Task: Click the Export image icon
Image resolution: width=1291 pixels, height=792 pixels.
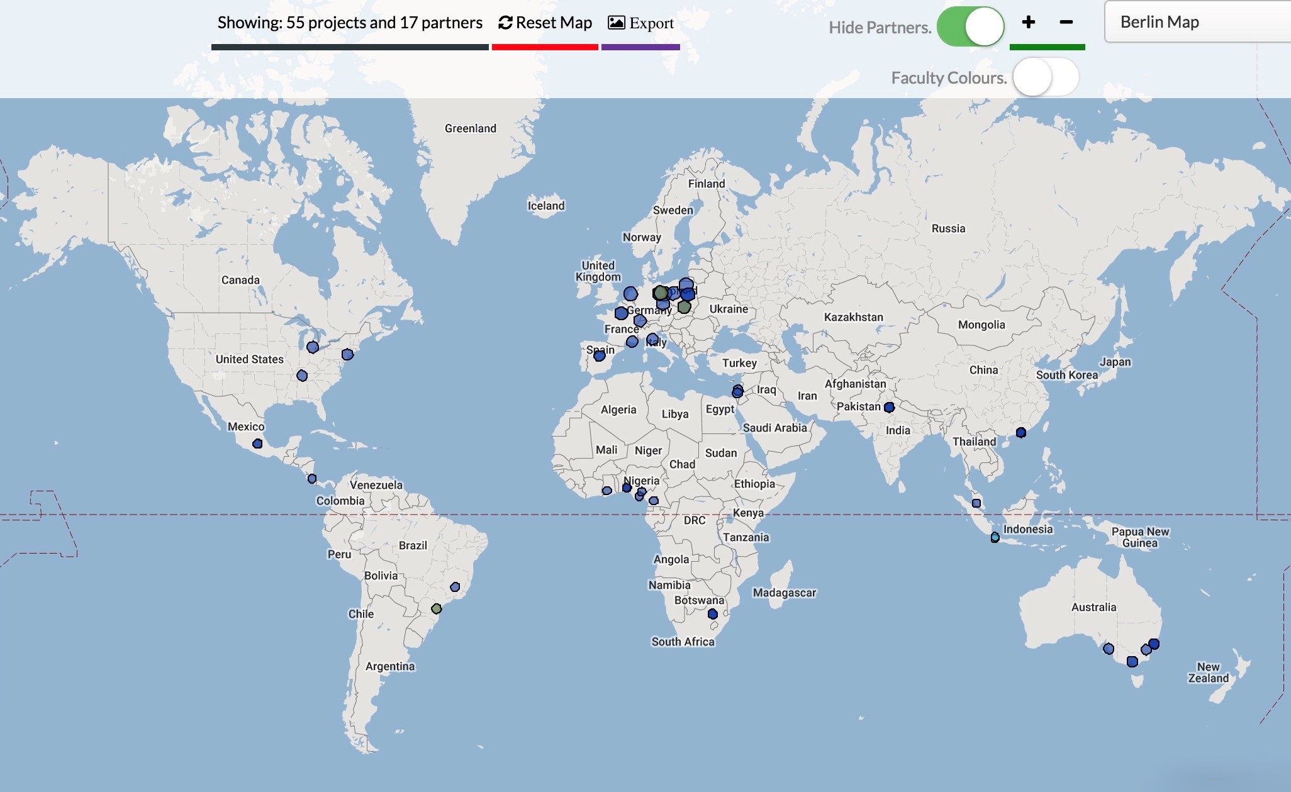Action: click(616, 23)
